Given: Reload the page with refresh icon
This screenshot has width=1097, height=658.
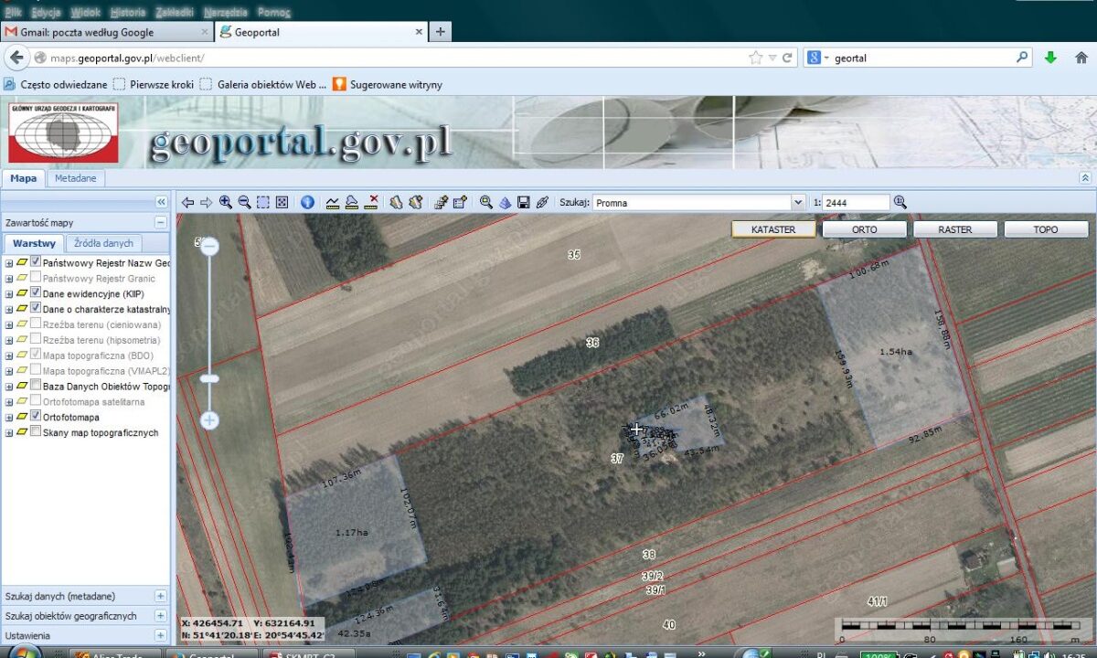Looking at the screenshot, I should [787, 58].
